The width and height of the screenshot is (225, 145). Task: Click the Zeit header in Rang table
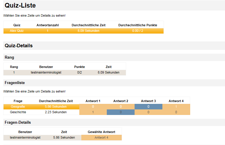(x=109, y=67)
